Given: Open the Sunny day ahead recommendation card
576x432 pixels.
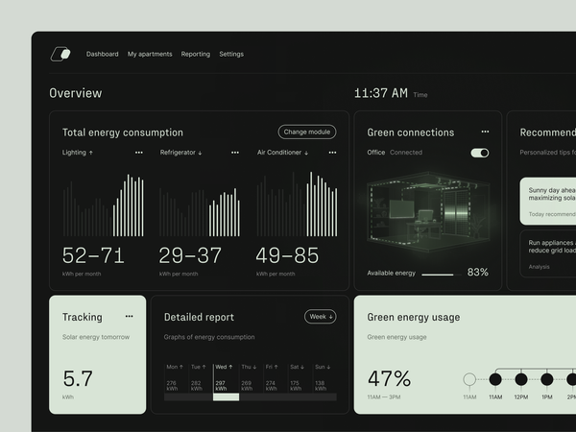Looking at the screenshot, I should [549, 201].
